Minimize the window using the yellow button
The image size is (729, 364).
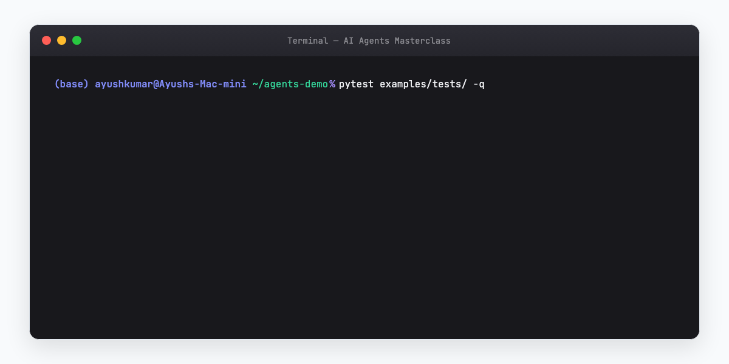point(61,41)
